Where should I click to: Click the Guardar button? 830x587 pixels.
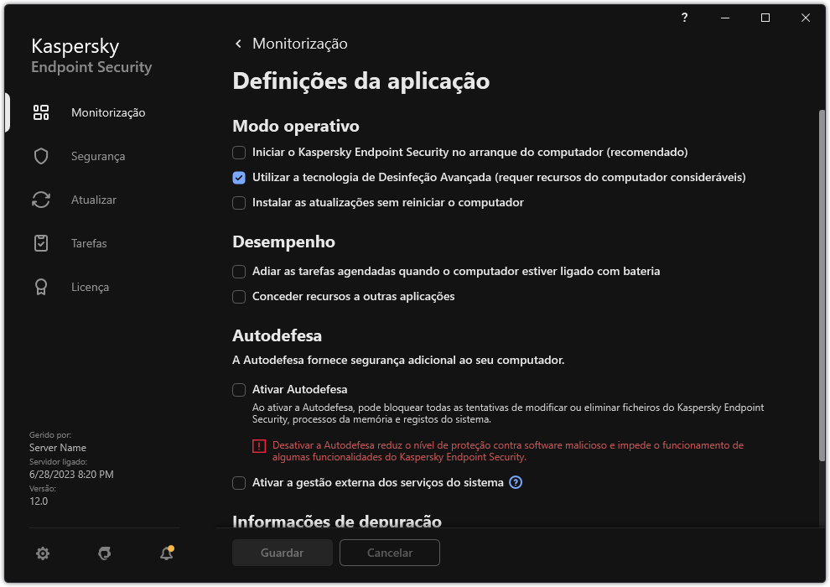(282, 553)
